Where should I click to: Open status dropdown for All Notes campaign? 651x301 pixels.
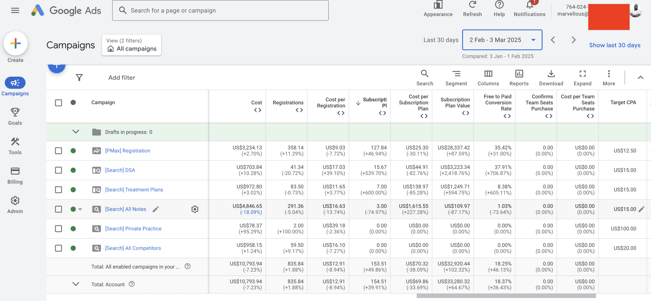coord(80,209)
